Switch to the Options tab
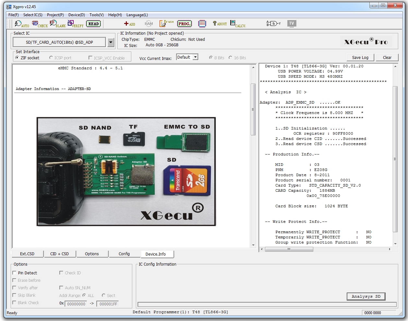408x321 pixels. 92,254
